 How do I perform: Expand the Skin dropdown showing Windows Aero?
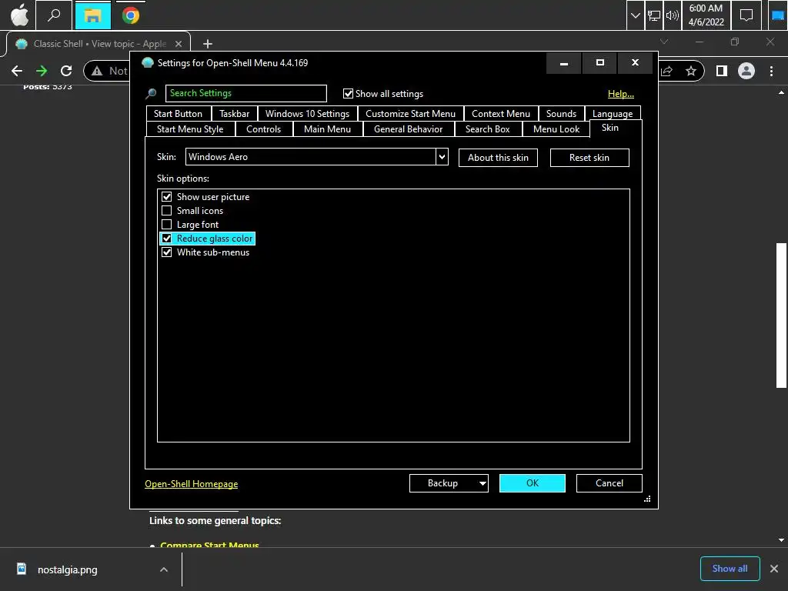[442, 157]
